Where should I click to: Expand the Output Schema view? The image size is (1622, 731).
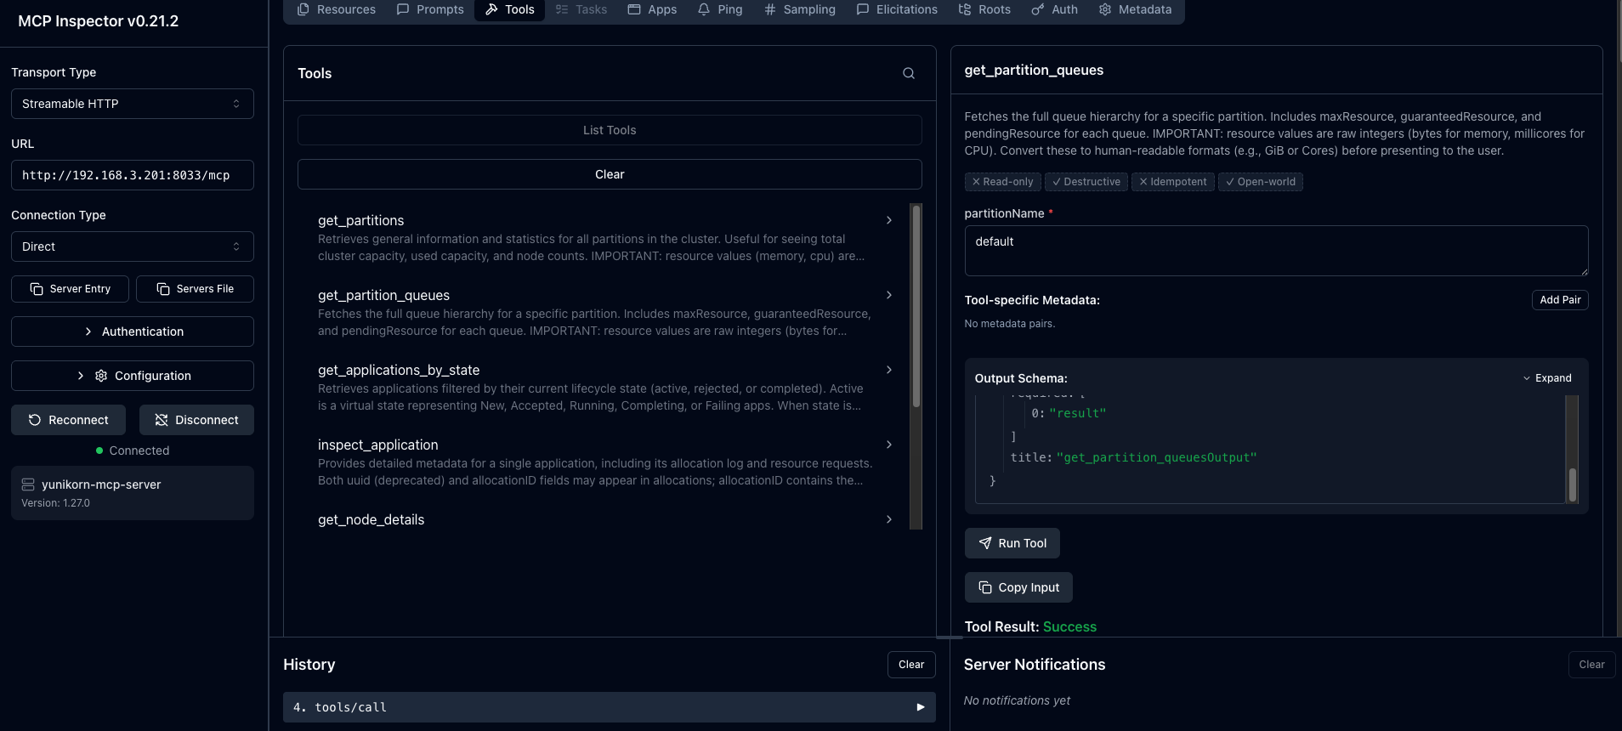click(x=1547, y=378)
